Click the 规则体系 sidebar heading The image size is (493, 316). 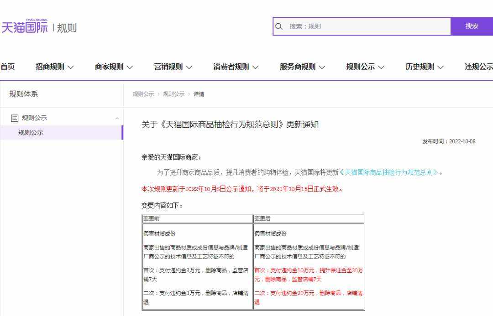pyautogui.click(x=24, y=94)
